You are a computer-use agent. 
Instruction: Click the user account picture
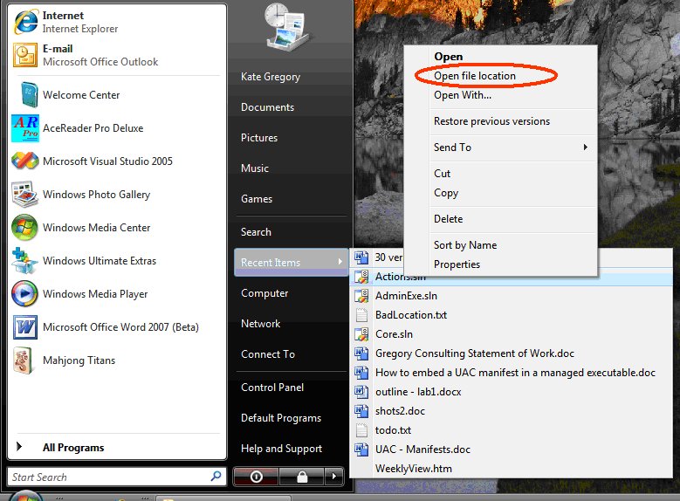pyautogui.click(x=286, y=27)
